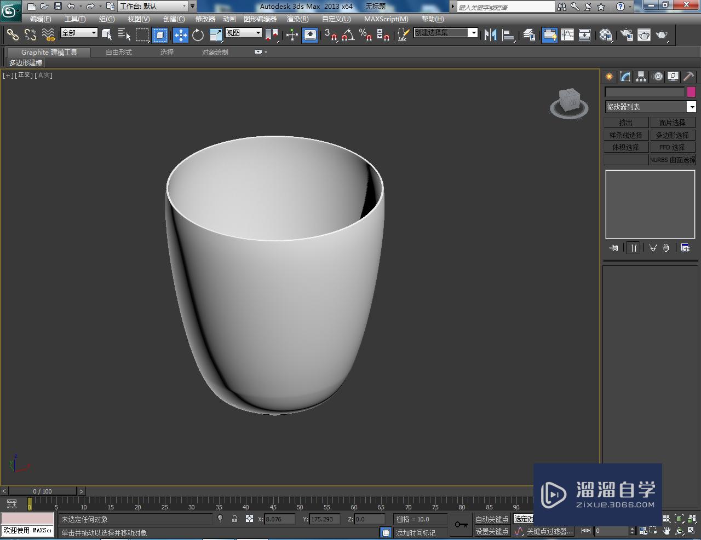Activate the Select and Scale tool
Screen dimensions: 701x540
tap(216, 34)
